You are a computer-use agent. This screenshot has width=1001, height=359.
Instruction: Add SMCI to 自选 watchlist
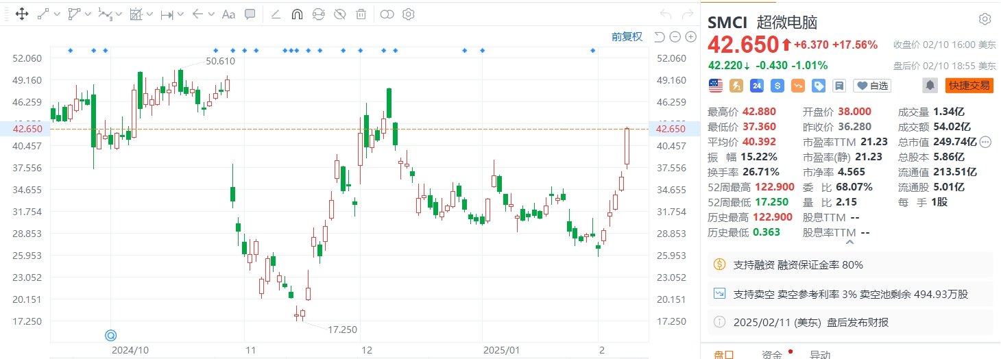coord(872,86)
